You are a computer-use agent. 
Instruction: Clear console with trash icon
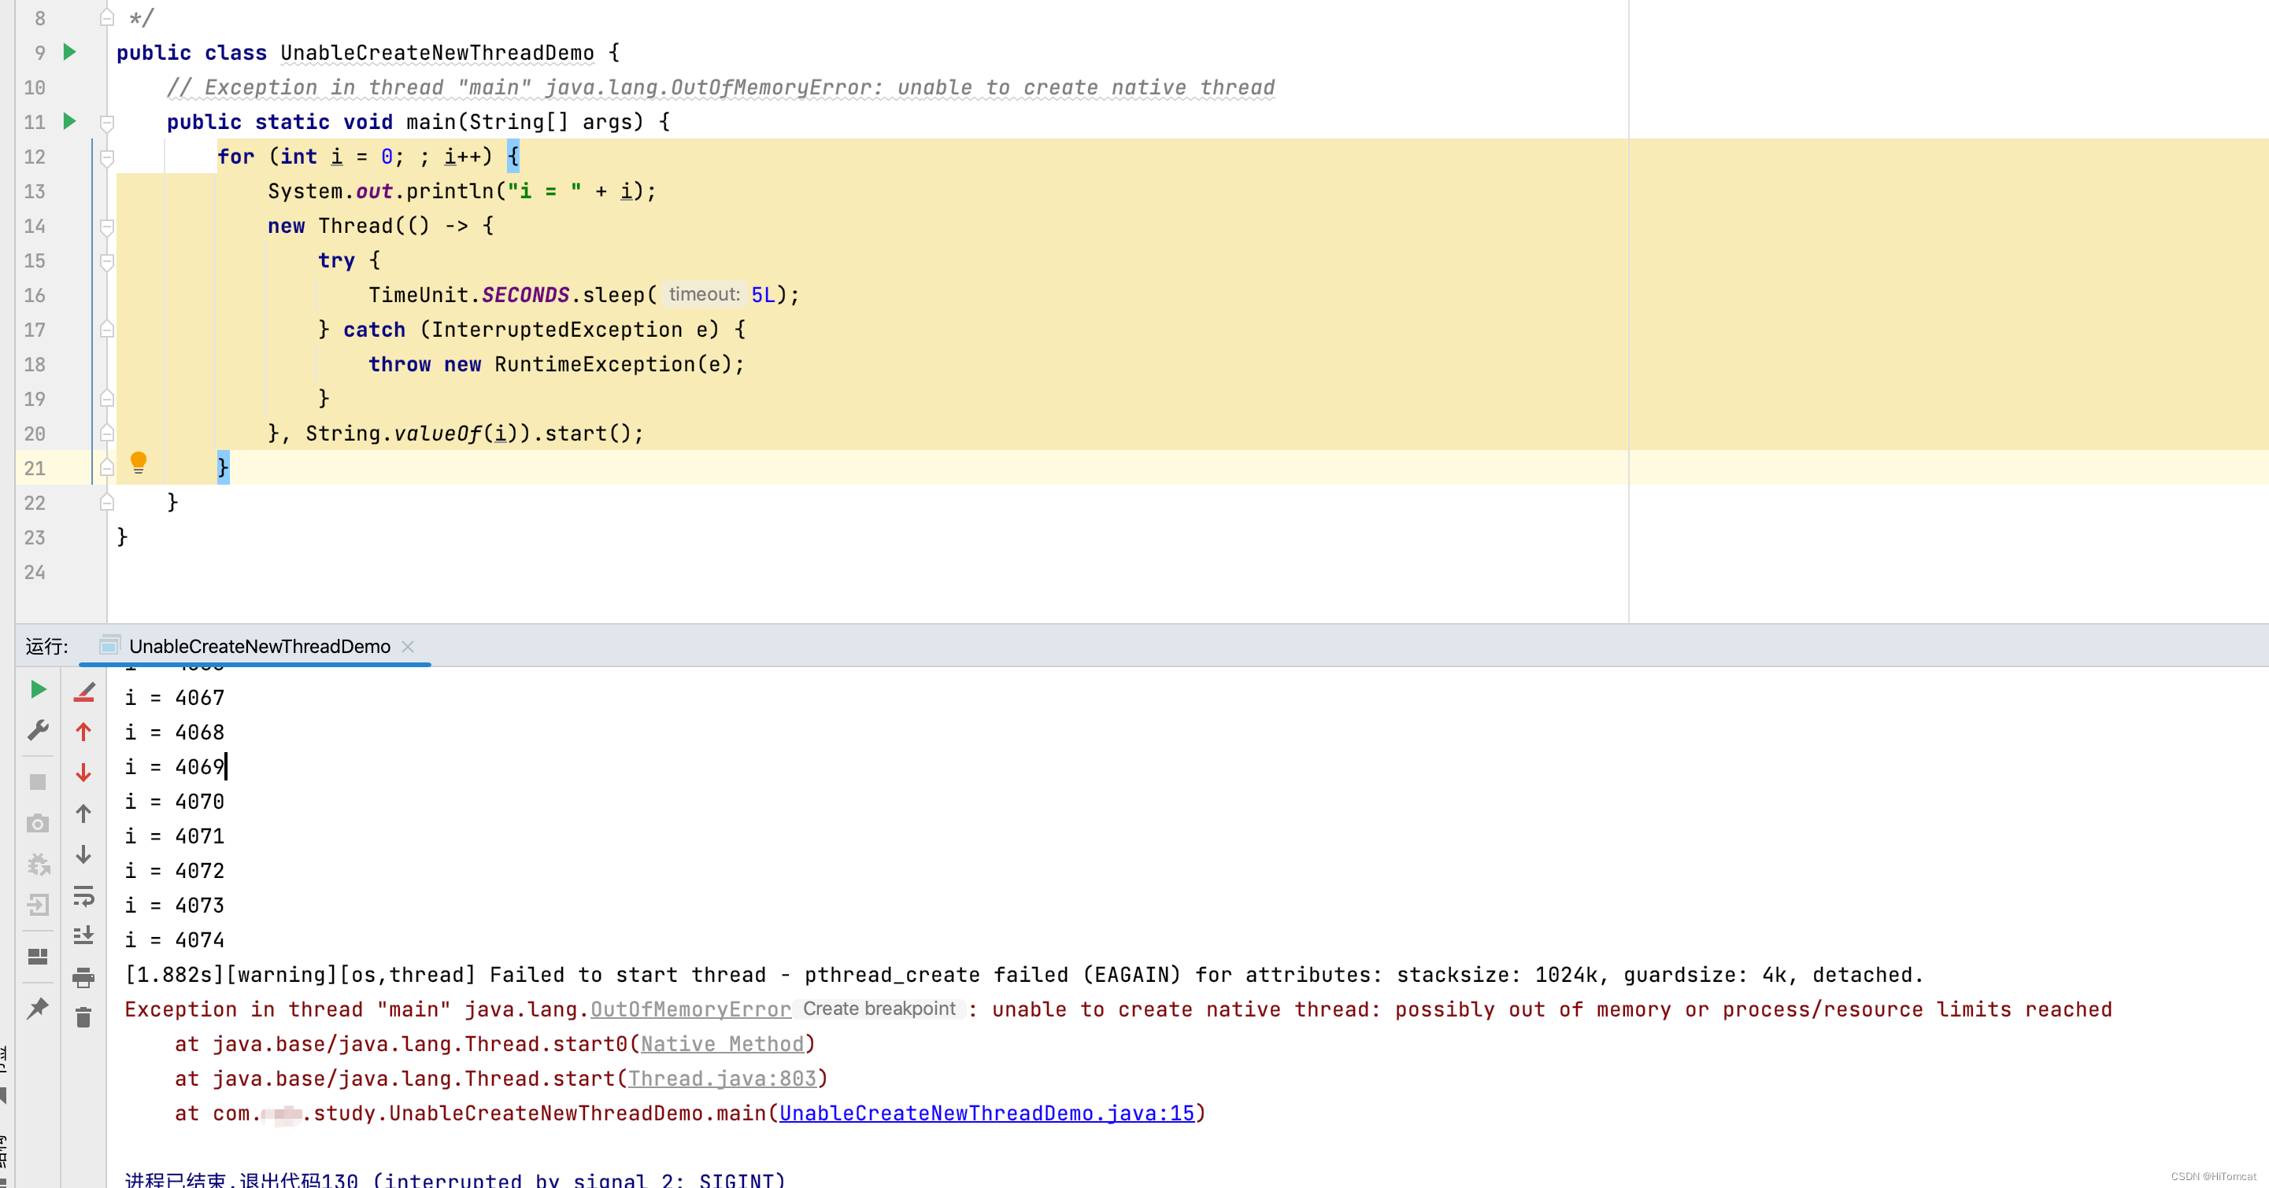[83, 1018]
